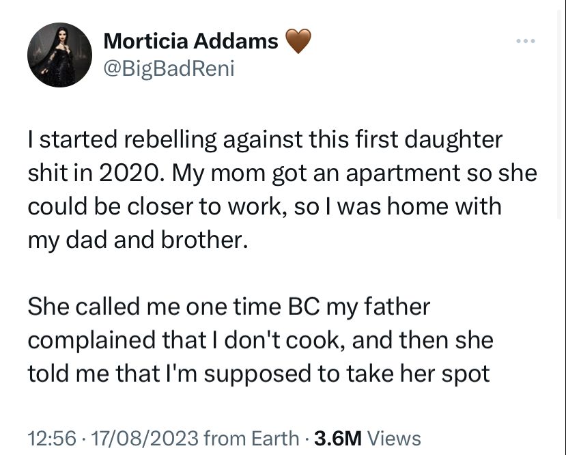Open the three-dot more options menu
The height and width of the screenshot is (455, 566).
(526, 41)
